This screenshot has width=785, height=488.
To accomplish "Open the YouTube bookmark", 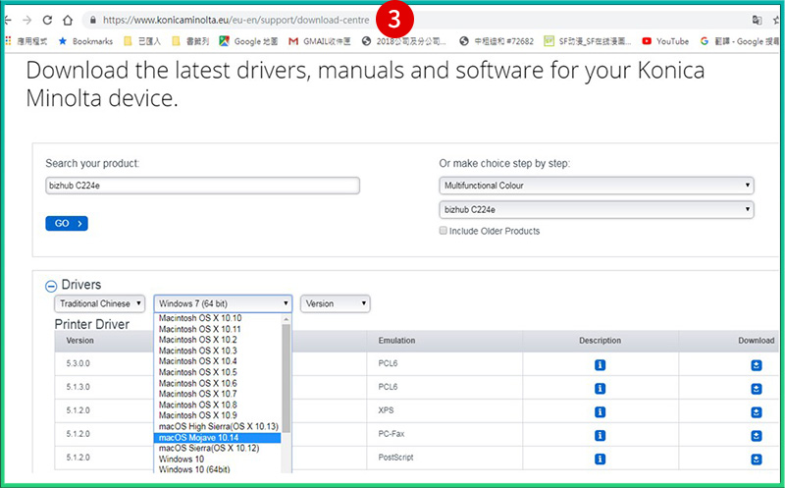I will pyautogui.click(x=665, y=41).
